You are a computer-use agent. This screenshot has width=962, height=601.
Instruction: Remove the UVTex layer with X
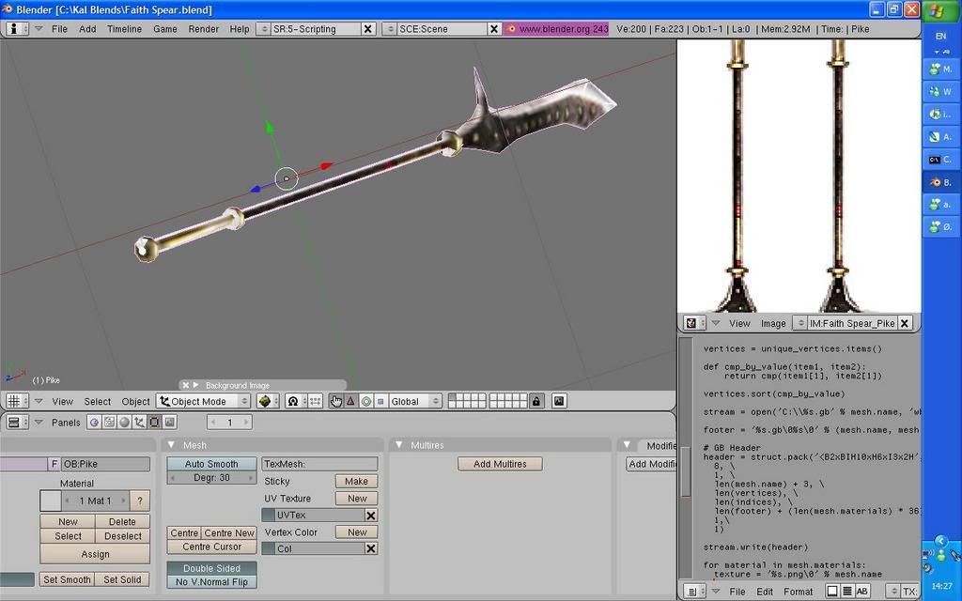[x=371, y=516]
